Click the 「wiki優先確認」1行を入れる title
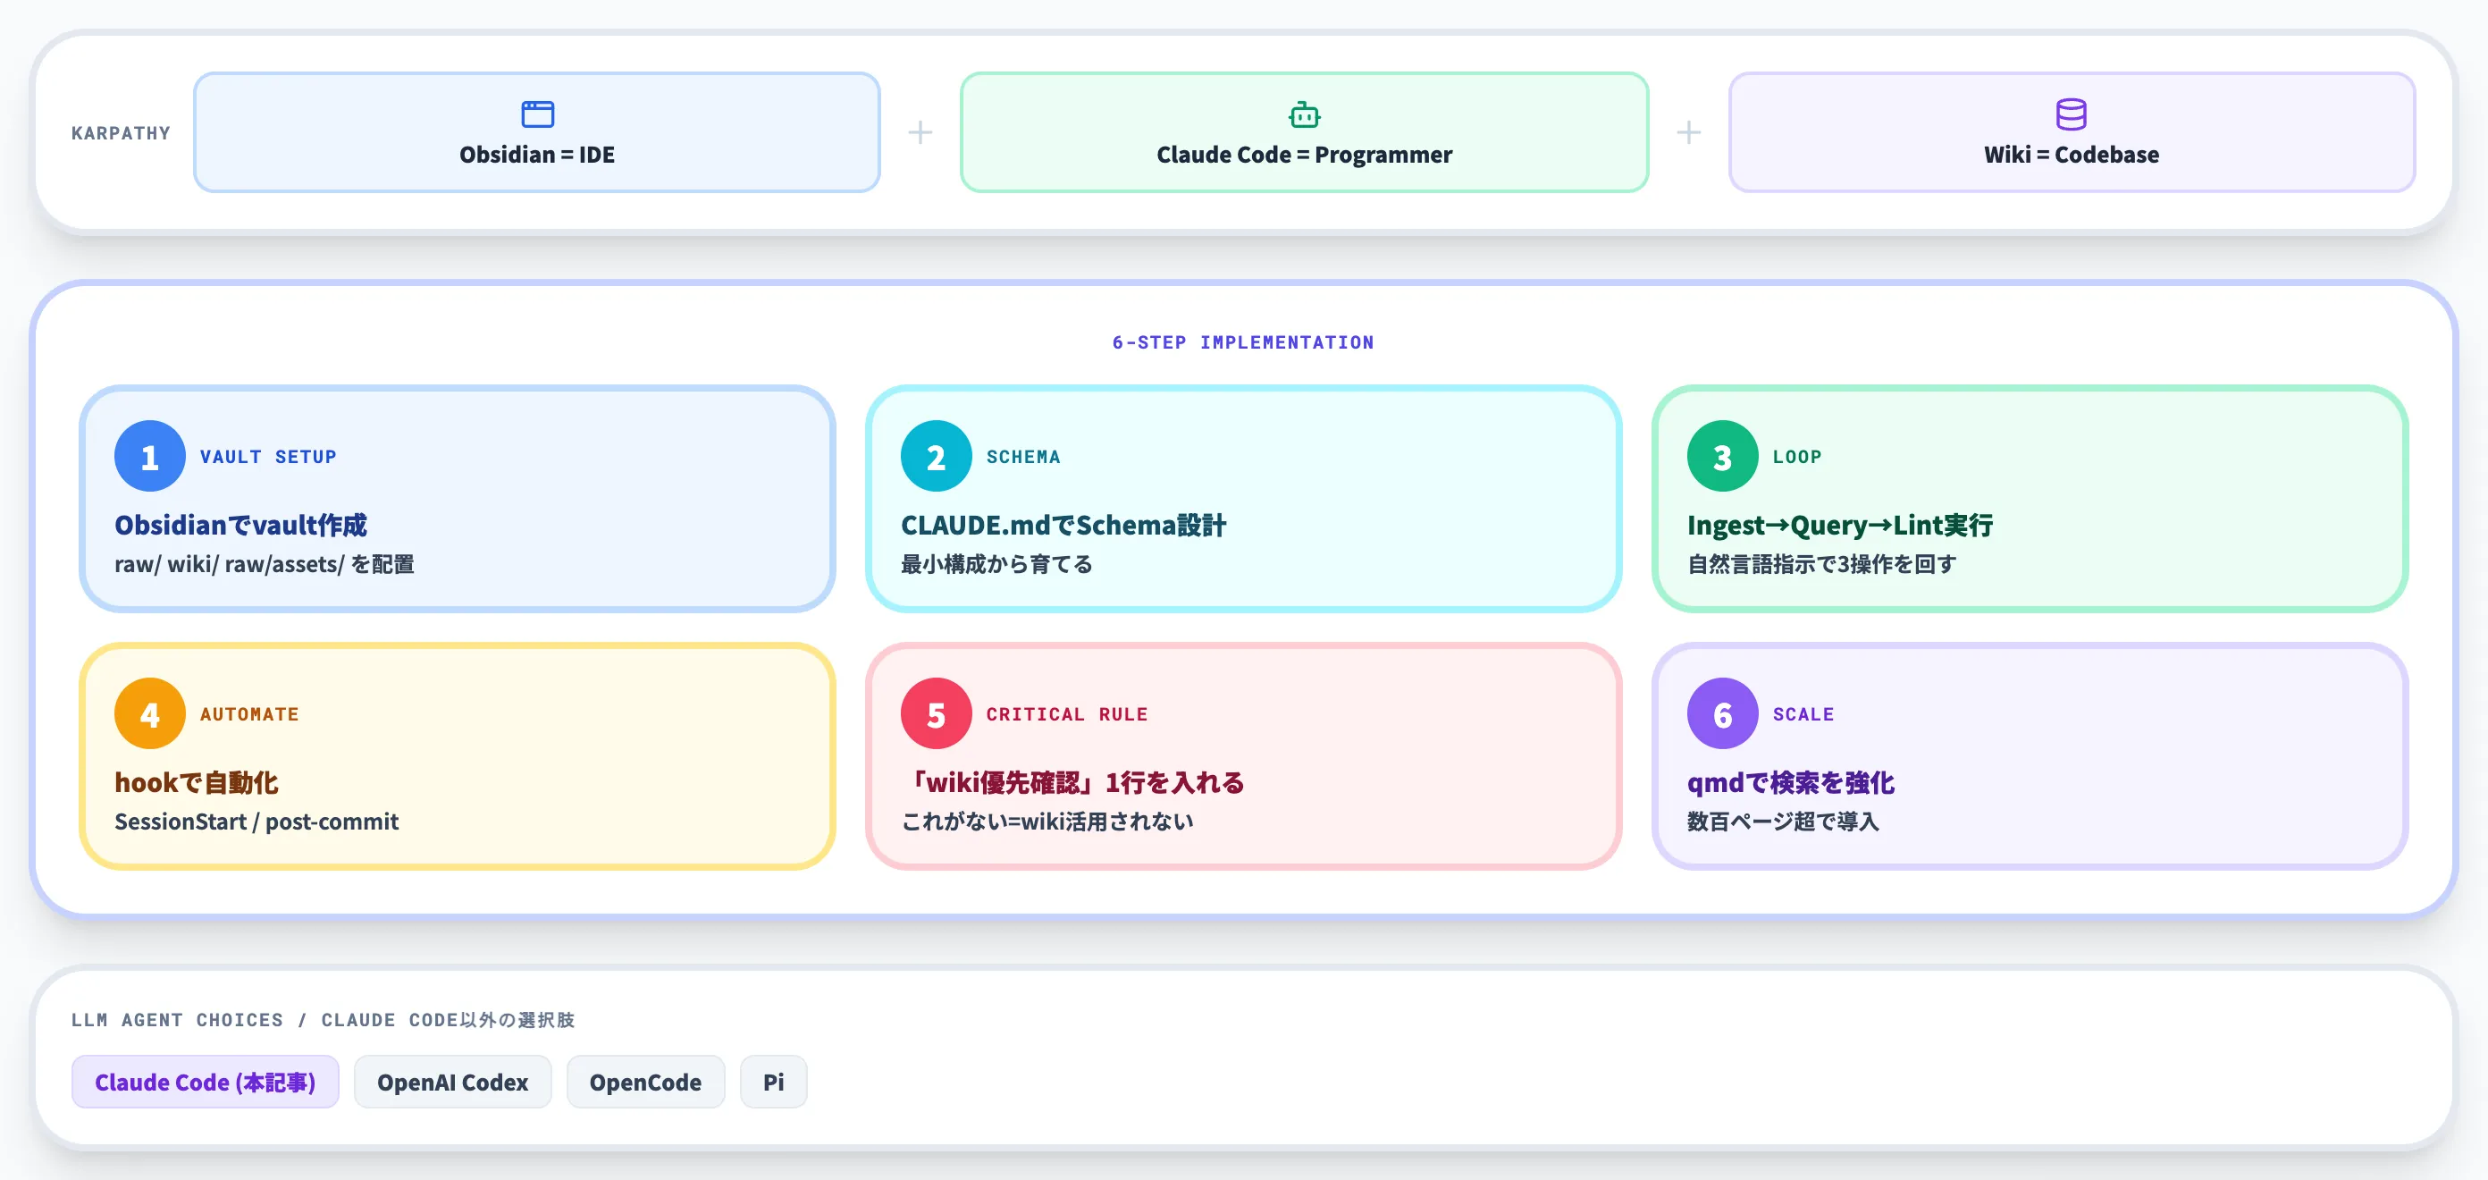The image size is (2488, 1180). tap(1073, 782)
